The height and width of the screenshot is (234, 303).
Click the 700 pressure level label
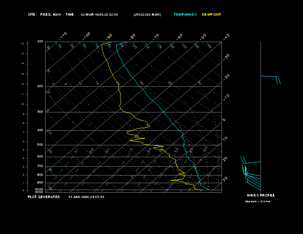(40, 166)
